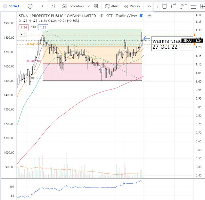This screenshot has height=200, width=205.
Task: Collapse the legend with the minus button
Action: tap(149, 16)
